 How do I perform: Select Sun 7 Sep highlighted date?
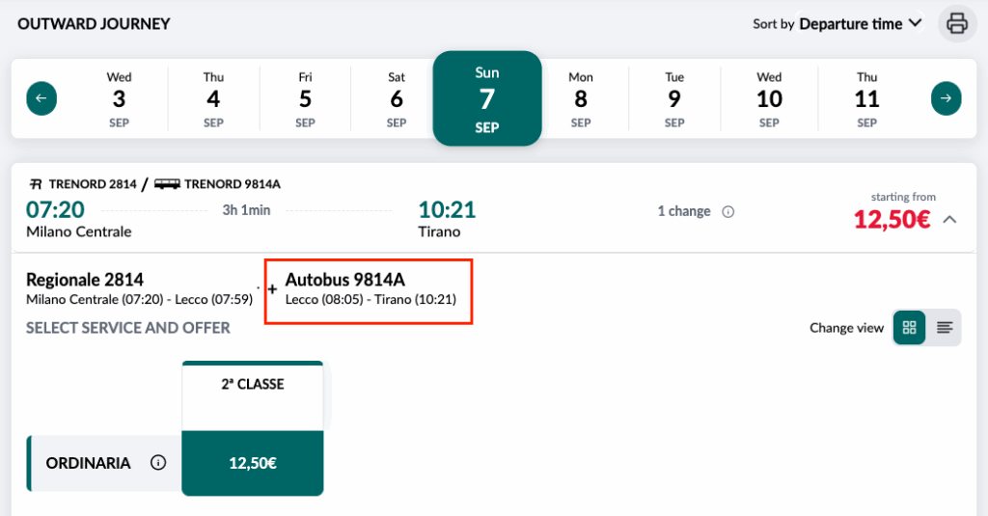click(487, 99)
